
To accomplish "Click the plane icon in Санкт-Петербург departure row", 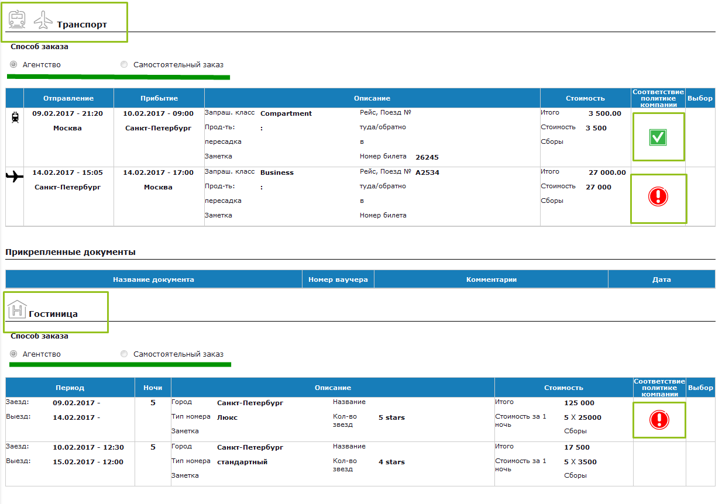I will point(15,177).
